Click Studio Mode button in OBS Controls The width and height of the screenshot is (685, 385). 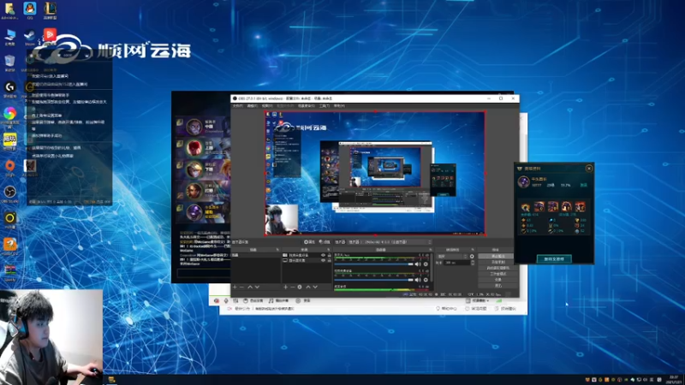click(498, 274)
